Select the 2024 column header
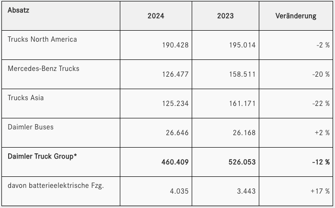 coord(156,16)
